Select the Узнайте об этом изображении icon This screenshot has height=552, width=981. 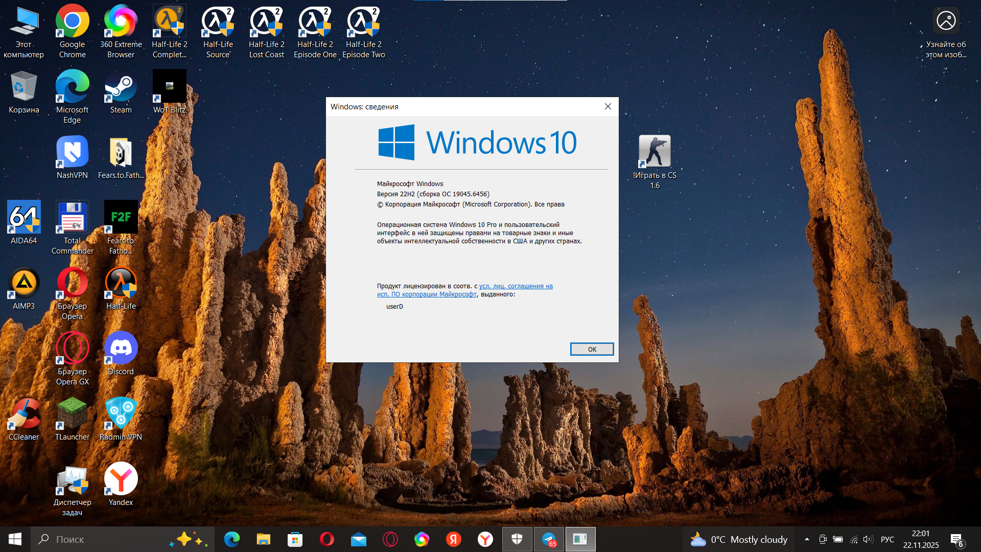[x=946, y=32]
